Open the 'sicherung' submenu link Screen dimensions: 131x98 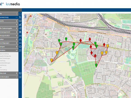[3, 65]
